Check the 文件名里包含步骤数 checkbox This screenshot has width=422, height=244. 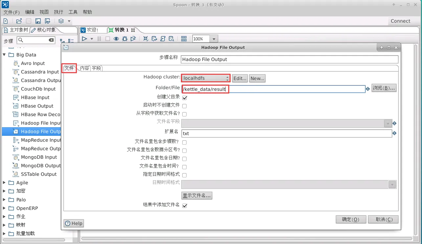pos(185,143)
